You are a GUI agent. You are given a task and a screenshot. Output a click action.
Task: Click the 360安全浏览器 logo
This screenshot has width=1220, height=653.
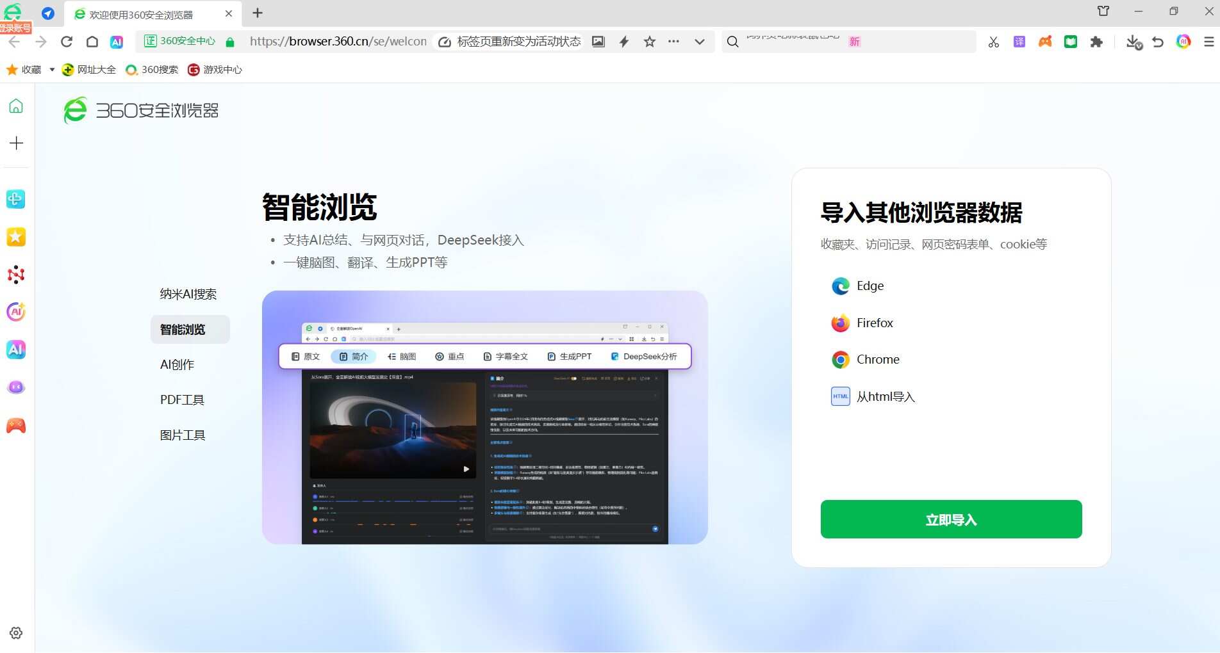coord(141,110)
